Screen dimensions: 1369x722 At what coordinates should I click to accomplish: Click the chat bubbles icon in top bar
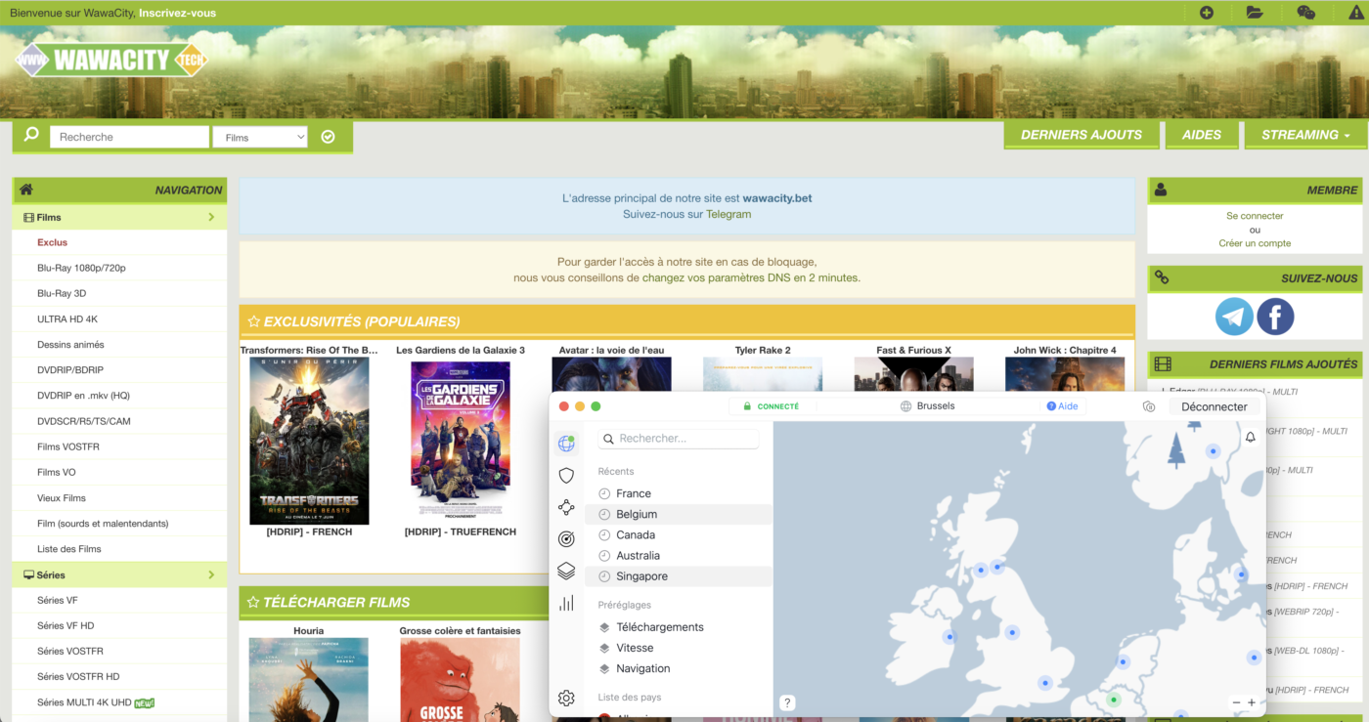tap(1305, 13)
